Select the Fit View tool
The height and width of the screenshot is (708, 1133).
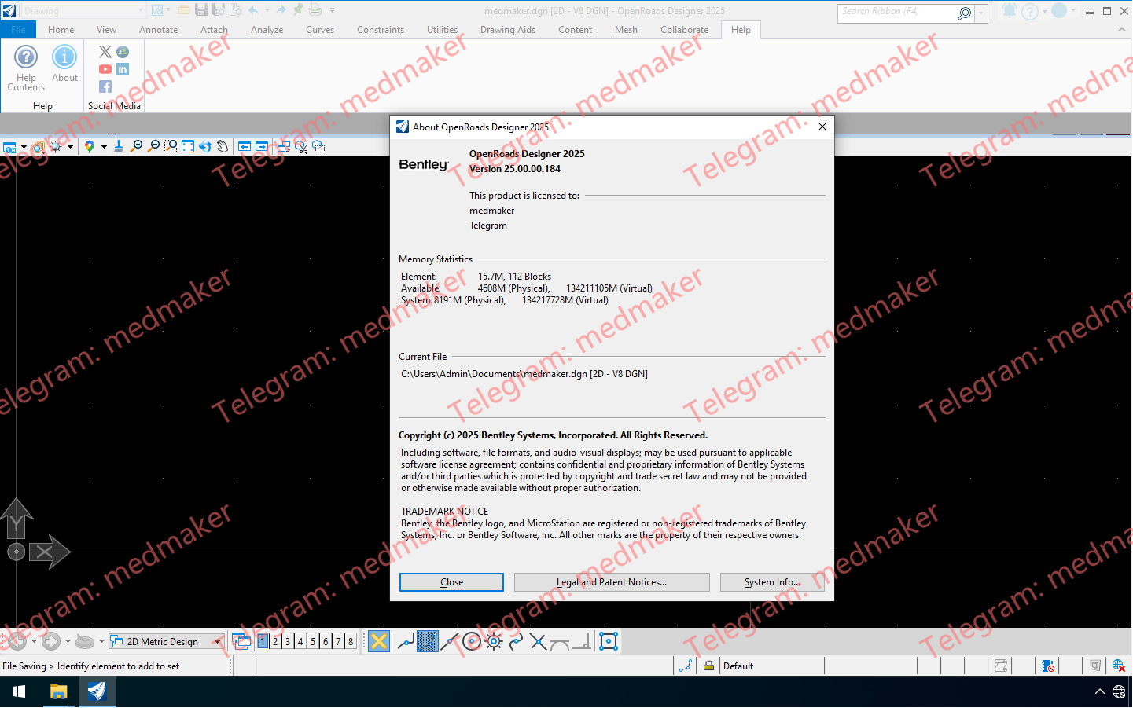[188, 146]
